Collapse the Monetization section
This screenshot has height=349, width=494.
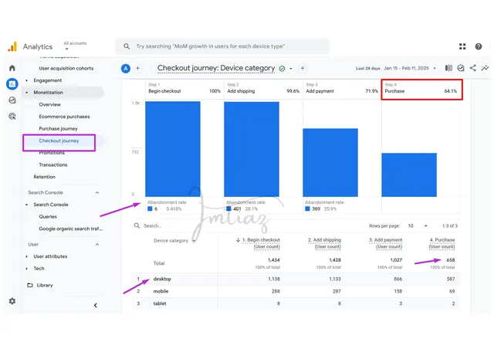[26, 93]
